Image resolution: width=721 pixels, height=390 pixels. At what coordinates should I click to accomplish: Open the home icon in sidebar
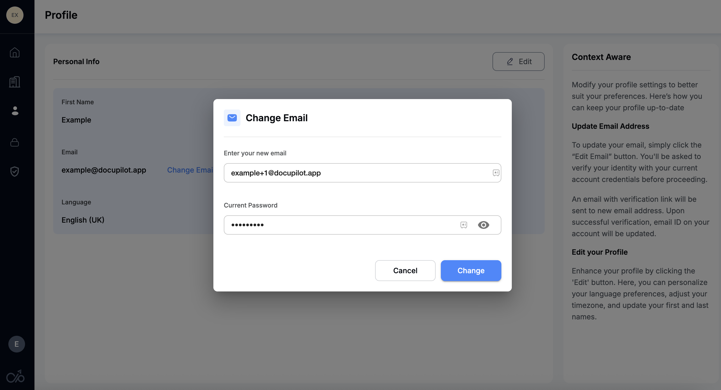click(15, 52)
